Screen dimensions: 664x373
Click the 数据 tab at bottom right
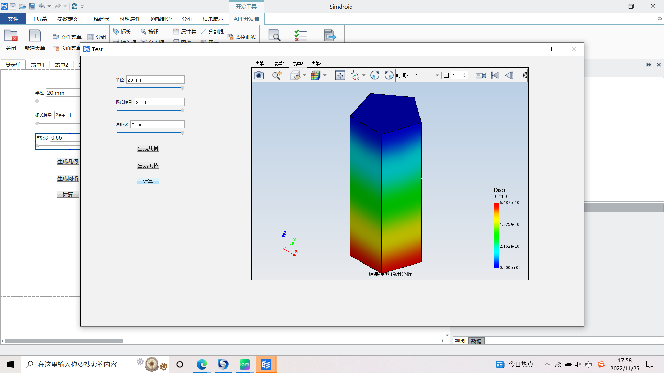476,341
